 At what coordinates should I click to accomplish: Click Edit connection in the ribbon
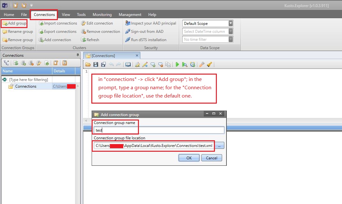97,23
